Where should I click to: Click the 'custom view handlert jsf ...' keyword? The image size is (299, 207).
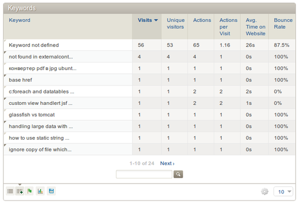(x=41, y=103)
